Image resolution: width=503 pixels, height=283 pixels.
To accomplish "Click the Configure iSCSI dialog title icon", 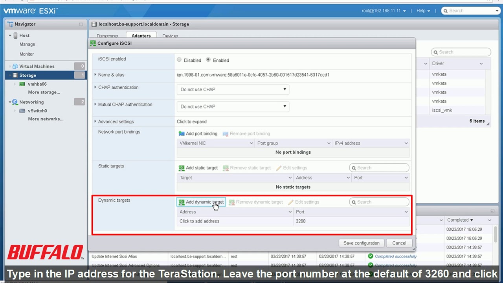I will (93, 43).
